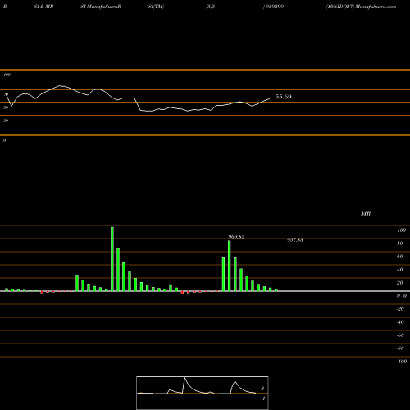Screen dimensions: 410x410
Task: Click the 957.83 price label
Action: pos(295,240)
